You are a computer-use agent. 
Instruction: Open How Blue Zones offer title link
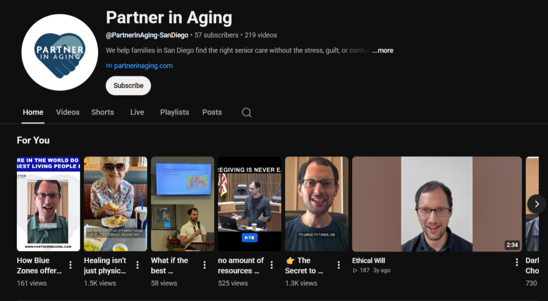[x=39, y=265]
